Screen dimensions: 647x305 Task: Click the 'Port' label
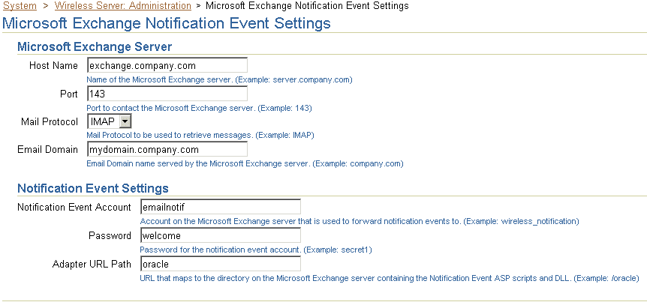point(69,94)
